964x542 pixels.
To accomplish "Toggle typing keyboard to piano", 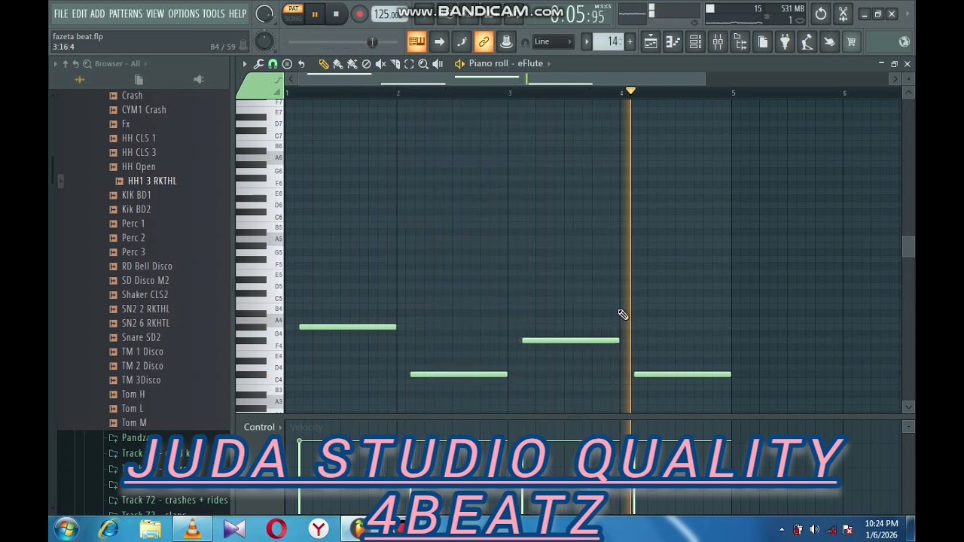I will click(x=416, y=42).
